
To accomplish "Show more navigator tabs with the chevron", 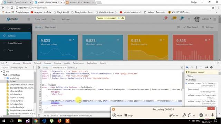I will click(26, 68).
